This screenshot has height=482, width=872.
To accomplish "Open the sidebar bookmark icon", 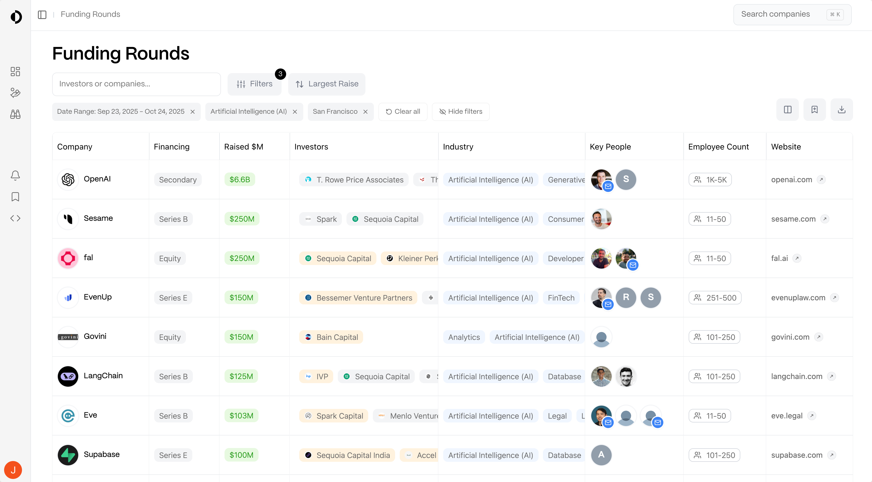I will 15,197.
